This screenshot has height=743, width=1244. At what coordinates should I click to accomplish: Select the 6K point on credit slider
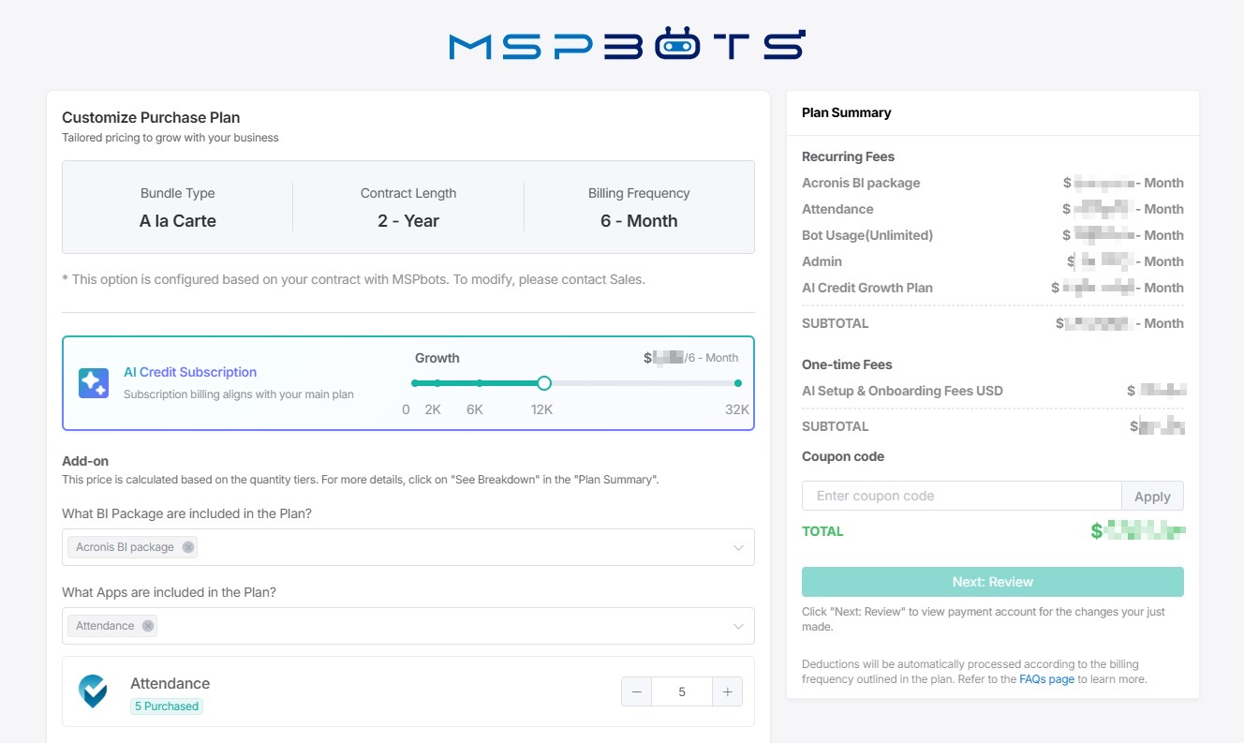pos(480,383)
